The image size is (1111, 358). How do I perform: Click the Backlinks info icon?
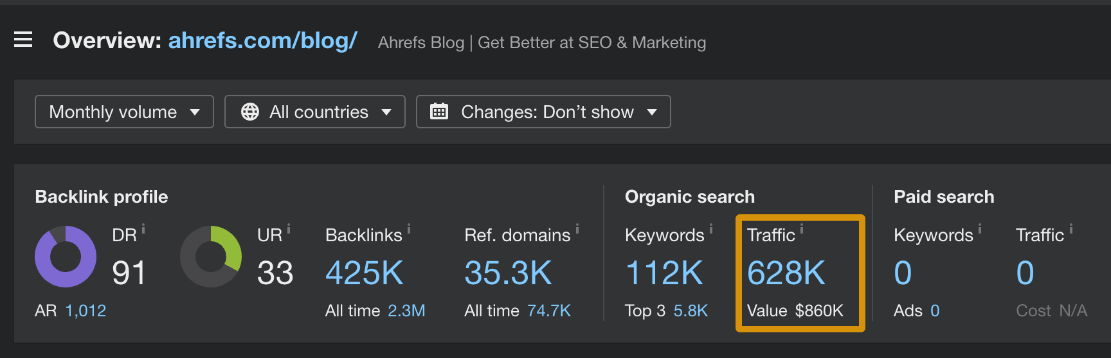point(409,228)
